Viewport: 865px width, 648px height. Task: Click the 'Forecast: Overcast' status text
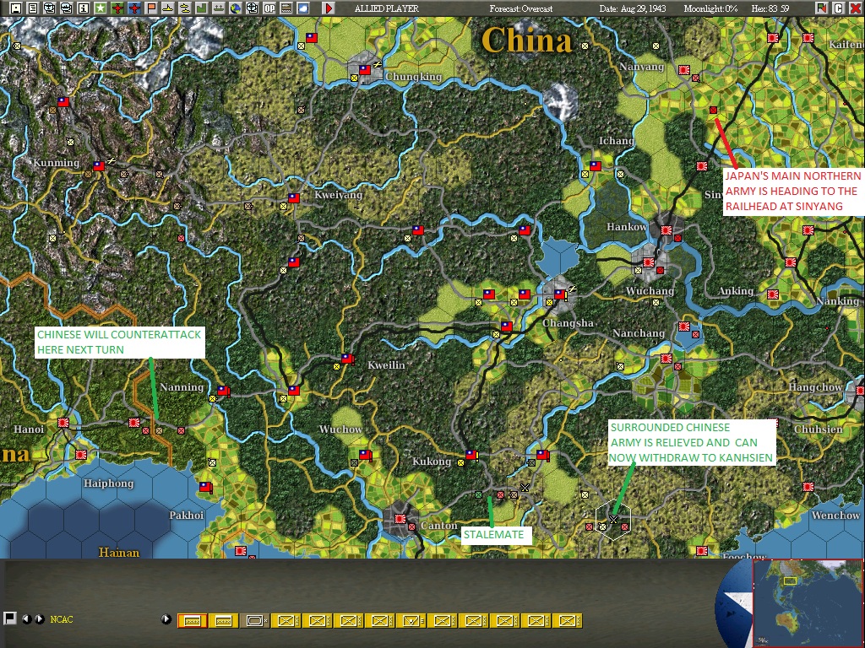click(520, 8)
